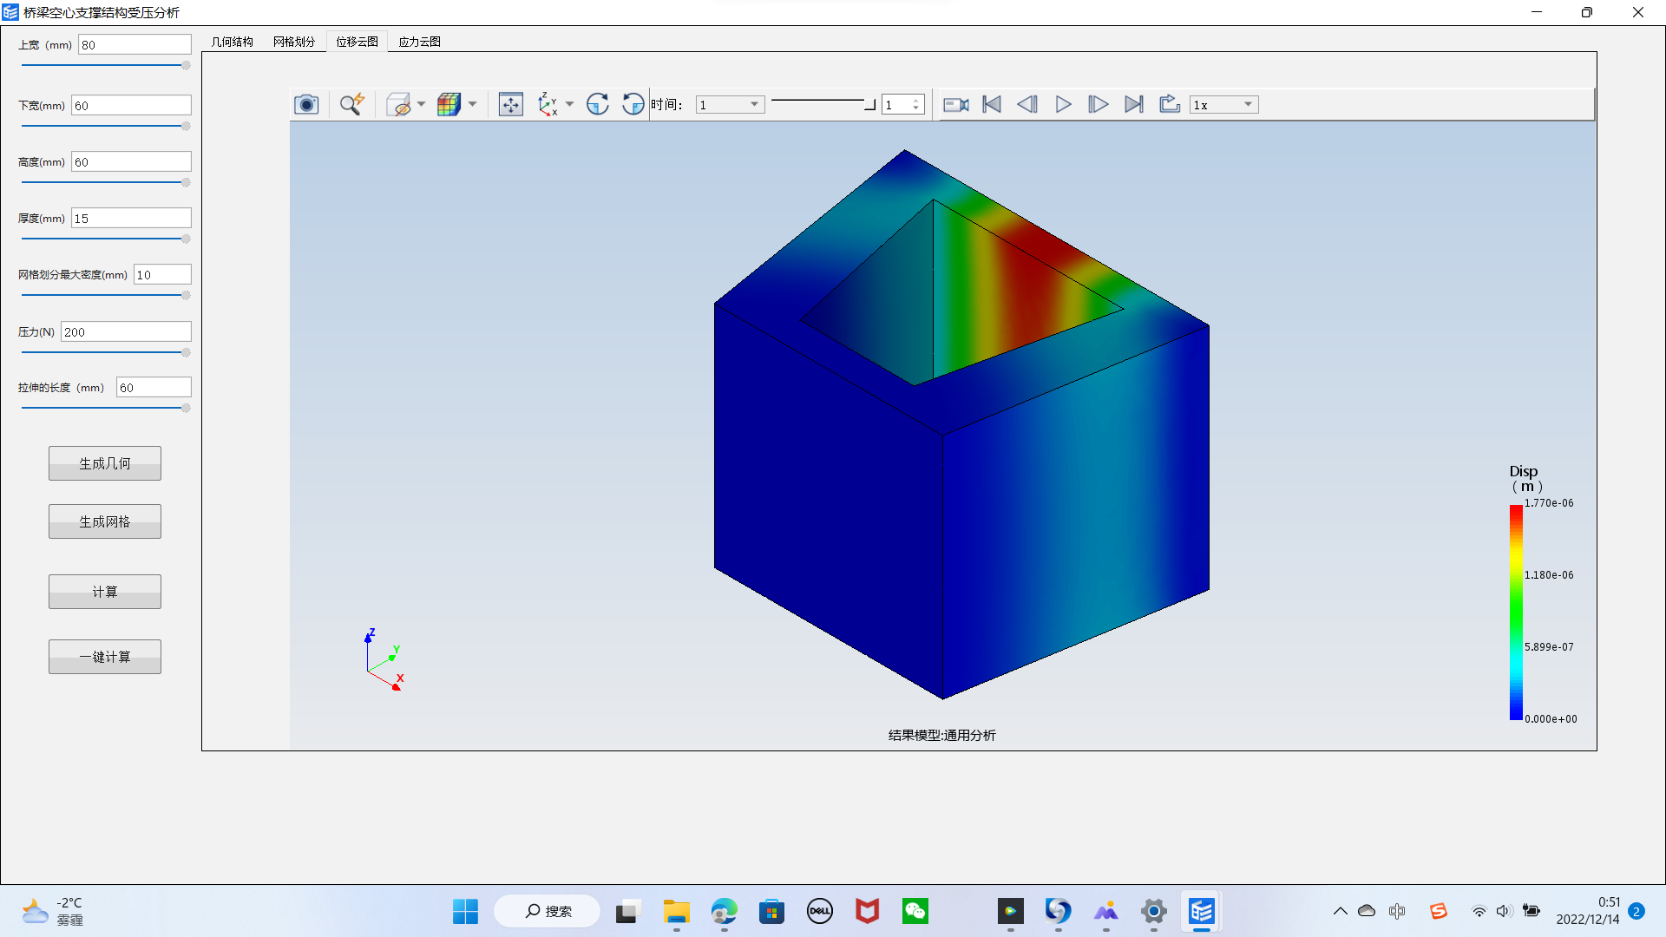Click the 中 input language indicator
This screenshot has height=937, width=1666.
1396,911
